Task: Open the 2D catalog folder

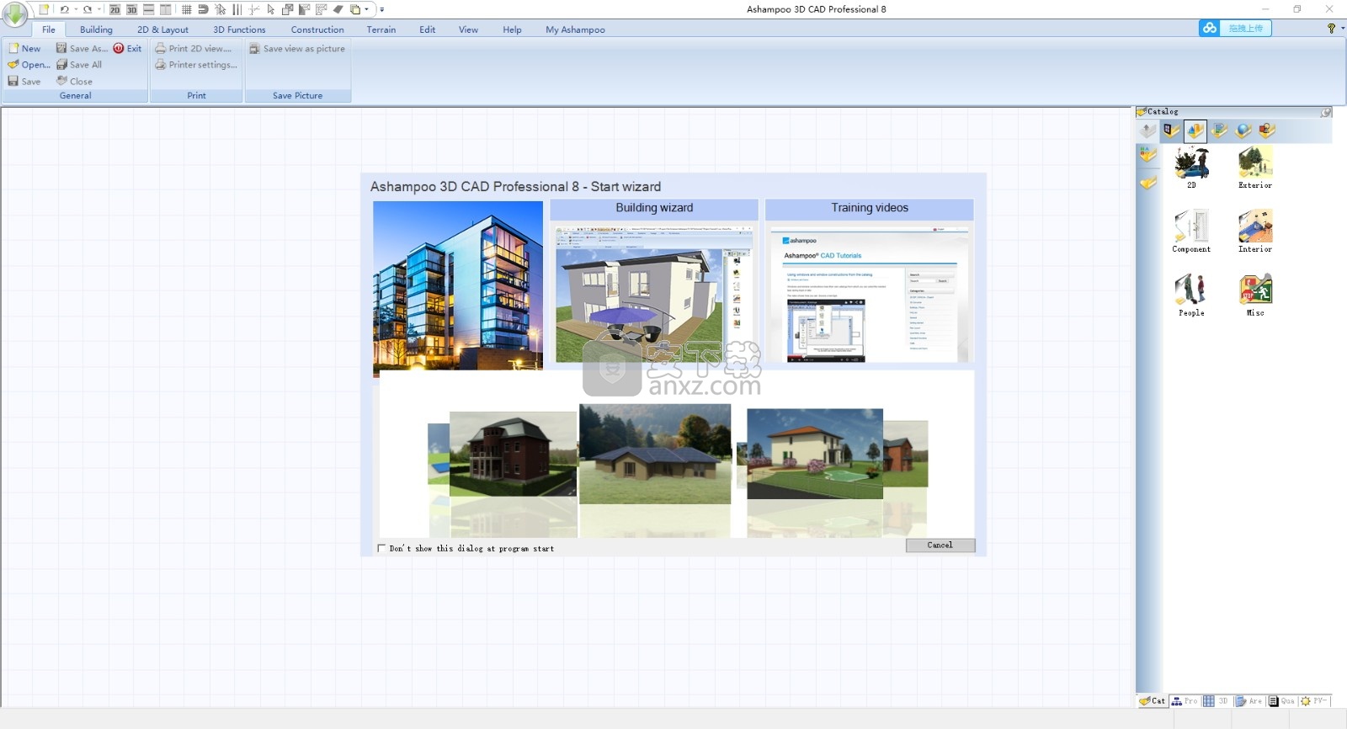Action: (1191, 167)
